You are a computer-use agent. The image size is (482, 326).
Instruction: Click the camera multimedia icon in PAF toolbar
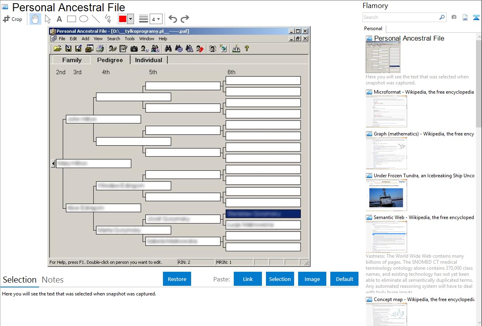[134, 49]
